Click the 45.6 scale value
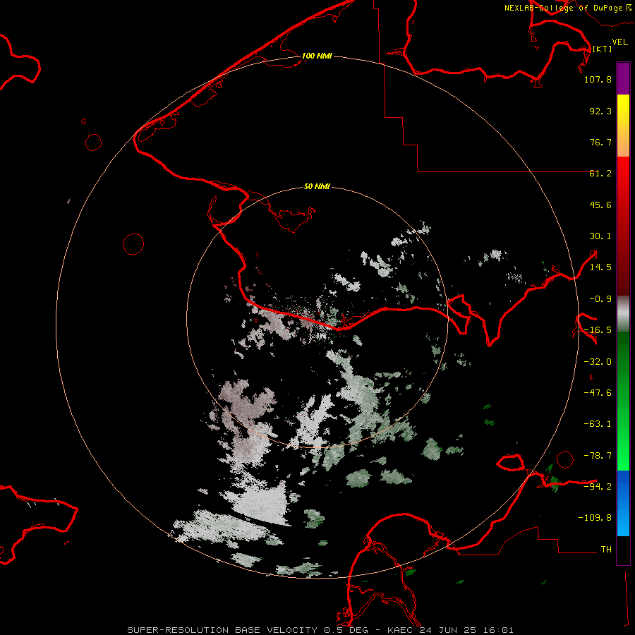635x635 pixels. [600, 205]
